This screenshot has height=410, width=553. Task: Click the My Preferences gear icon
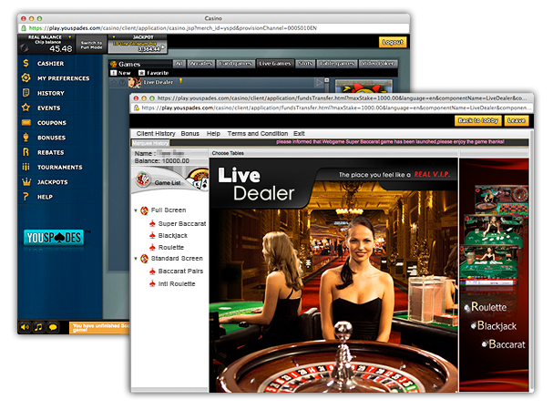point(26,78)
